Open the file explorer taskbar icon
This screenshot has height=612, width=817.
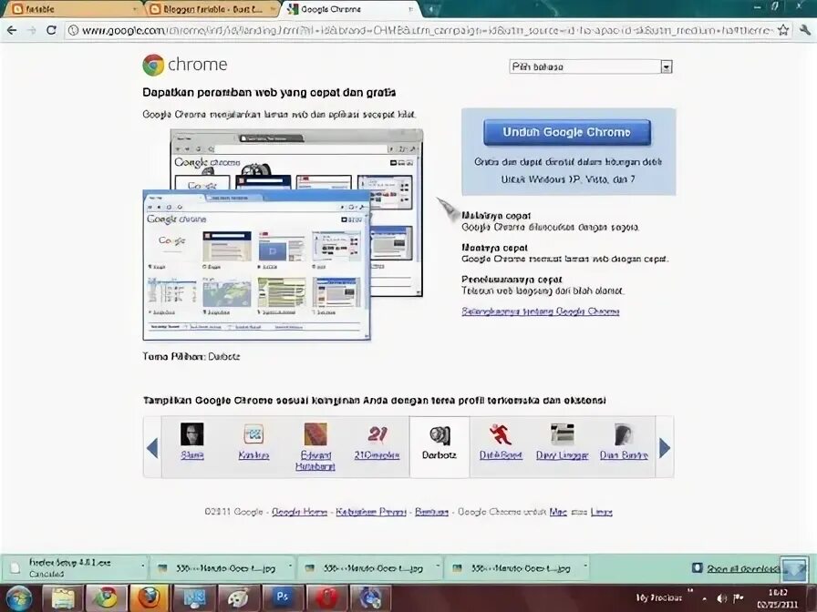(x=63, y=598)
